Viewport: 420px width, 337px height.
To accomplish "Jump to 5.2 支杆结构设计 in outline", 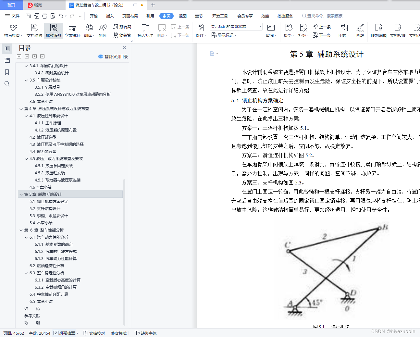I will point(45,209).
